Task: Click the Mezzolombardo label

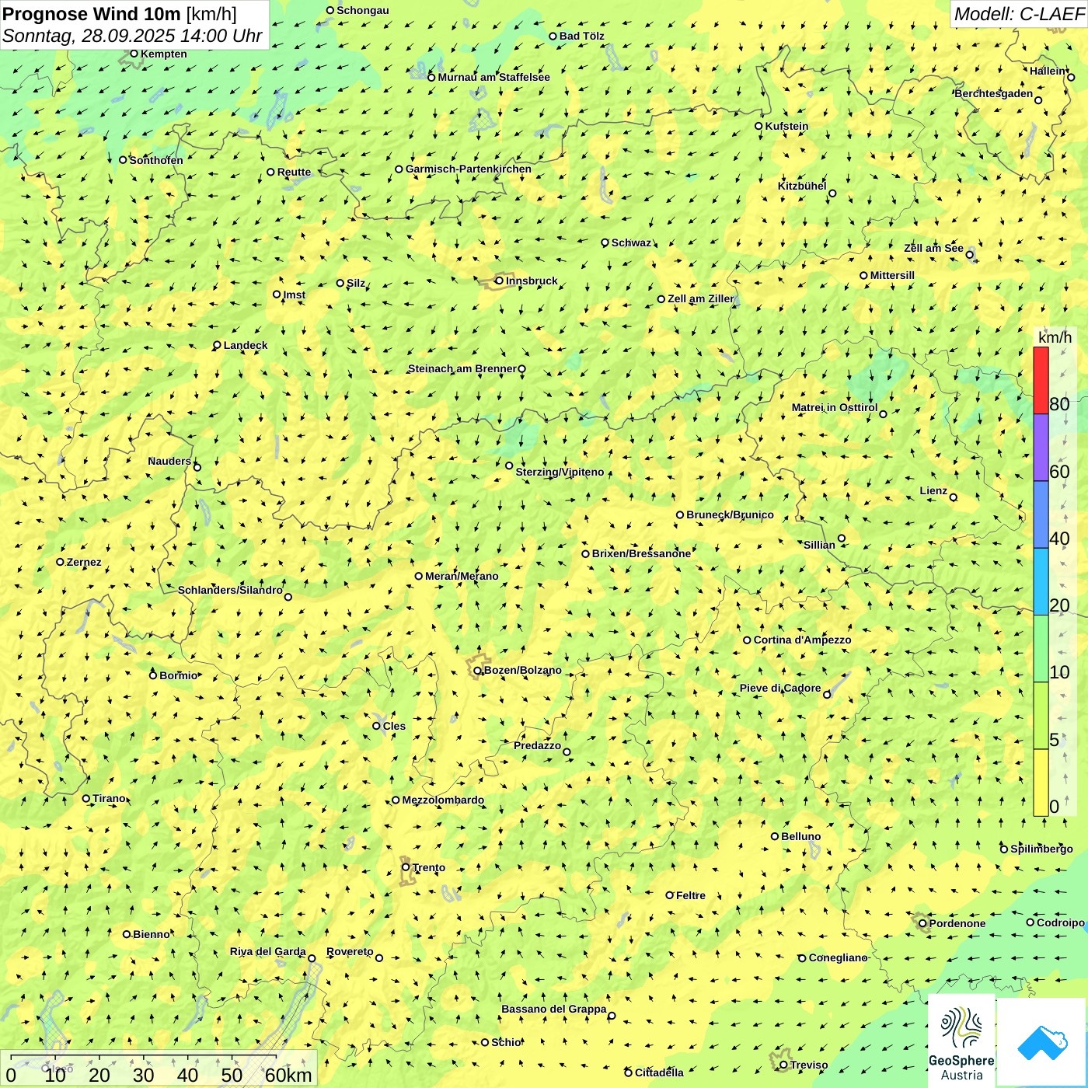Action: click(443, 800)
